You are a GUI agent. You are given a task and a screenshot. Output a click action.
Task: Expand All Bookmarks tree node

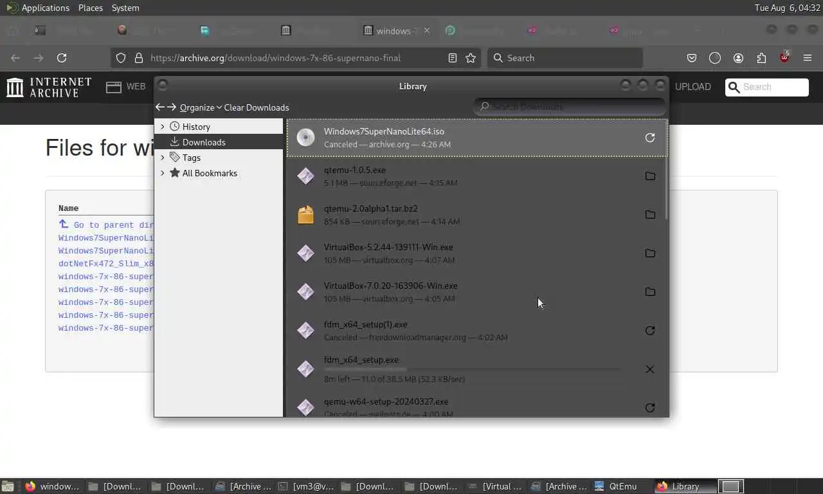point(162,173)
